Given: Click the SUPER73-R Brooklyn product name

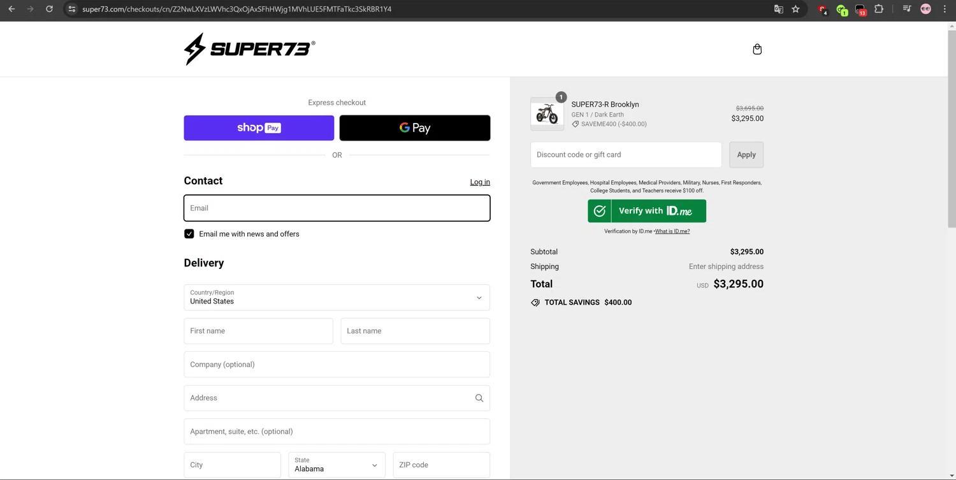Looking at the screenshot, I should pos(605,105).
